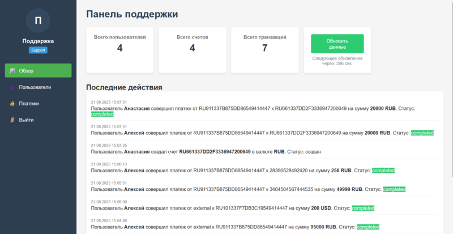Click the name Алексей in the 256 RUB entry
The height and width of the screenshot is (234, 453).
(x=134, y=171)
